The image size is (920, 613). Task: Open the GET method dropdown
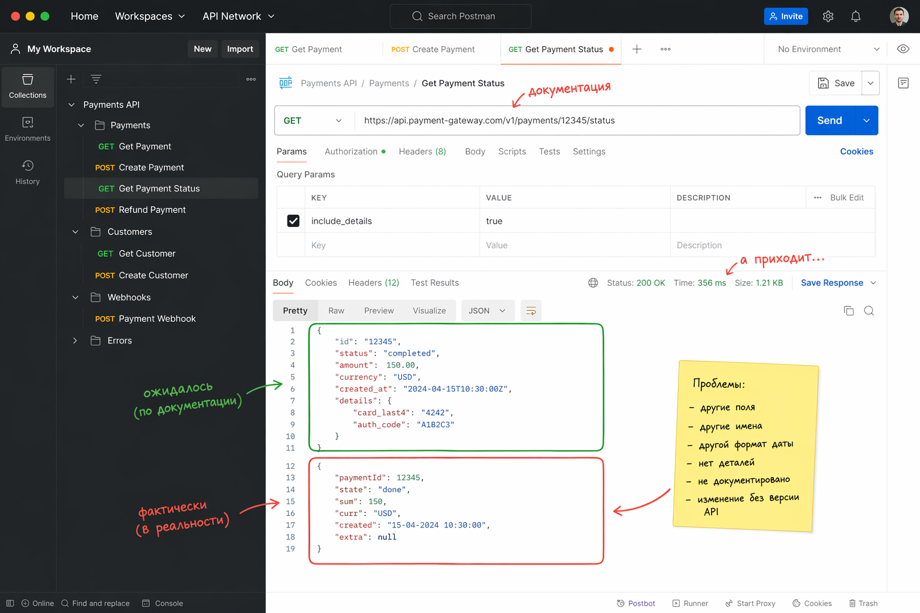coord(313,121)
